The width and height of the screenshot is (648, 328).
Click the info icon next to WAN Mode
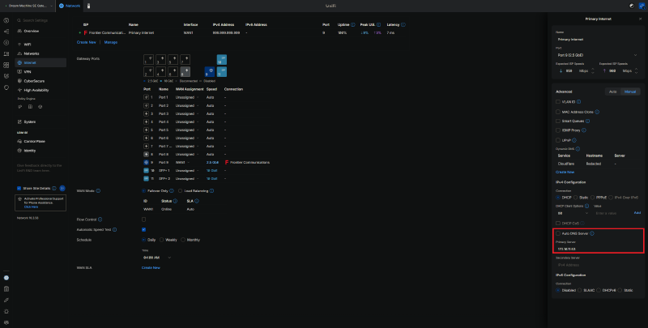pyautogui.click(x=98, y=191)
